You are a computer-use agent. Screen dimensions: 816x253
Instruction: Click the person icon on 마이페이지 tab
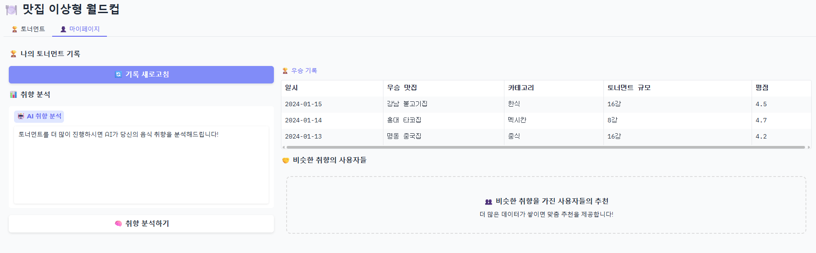pyautogui.click(x=63, y=29)
